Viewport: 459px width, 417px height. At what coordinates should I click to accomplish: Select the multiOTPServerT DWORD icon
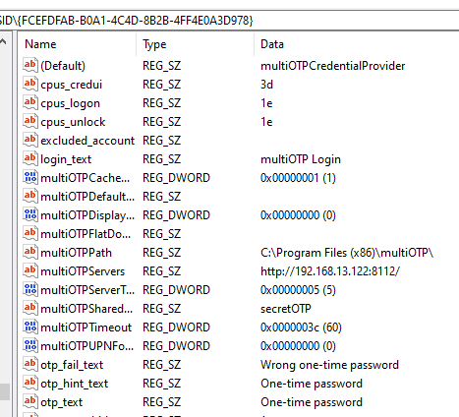tap(30, 289)
